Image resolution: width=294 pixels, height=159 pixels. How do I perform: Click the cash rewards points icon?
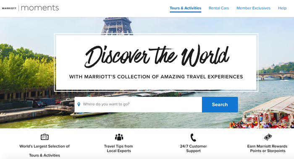pos(268,137)
